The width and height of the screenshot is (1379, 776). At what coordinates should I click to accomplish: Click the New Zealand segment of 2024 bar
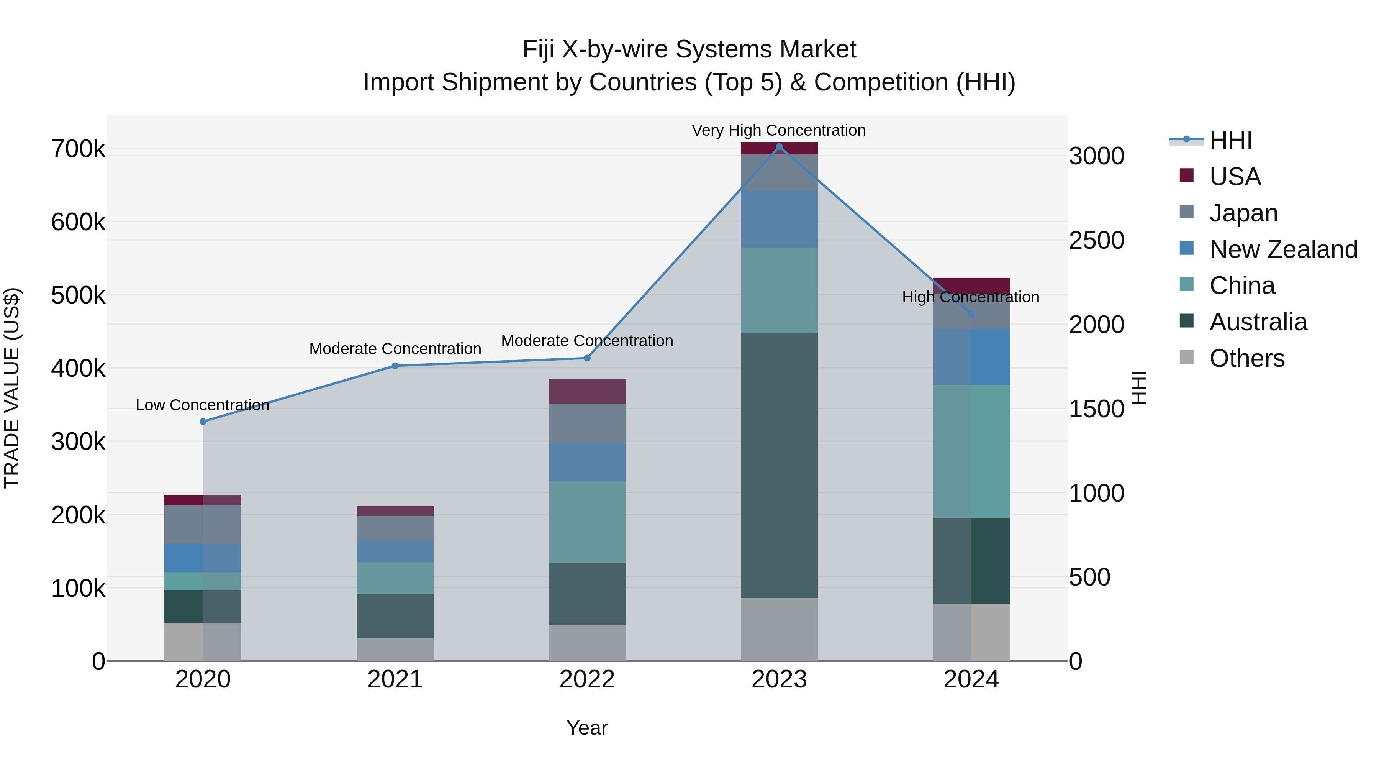pos(971,357)
